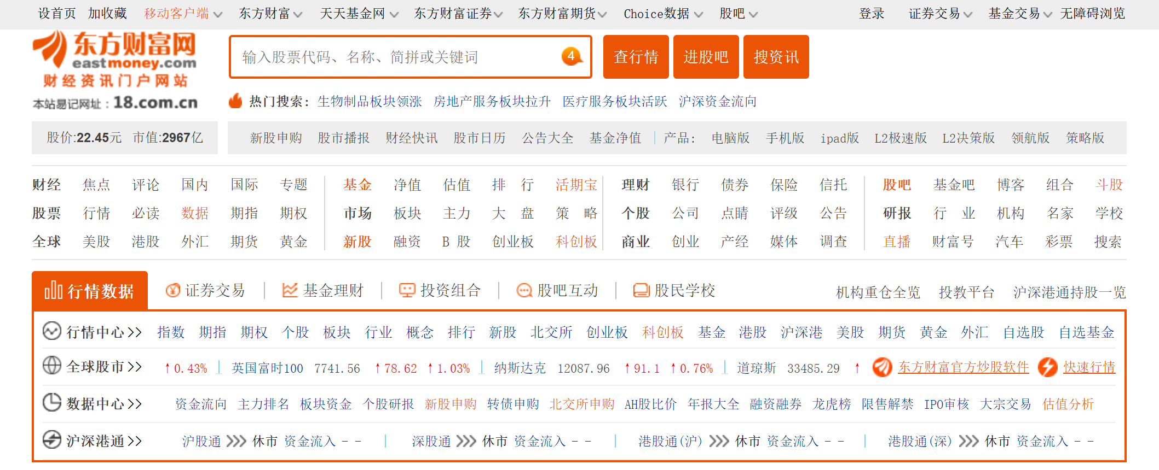Screen dimensions: 1159x470
Task: Click the 搜资讯 button
Action: pos(776,57)
